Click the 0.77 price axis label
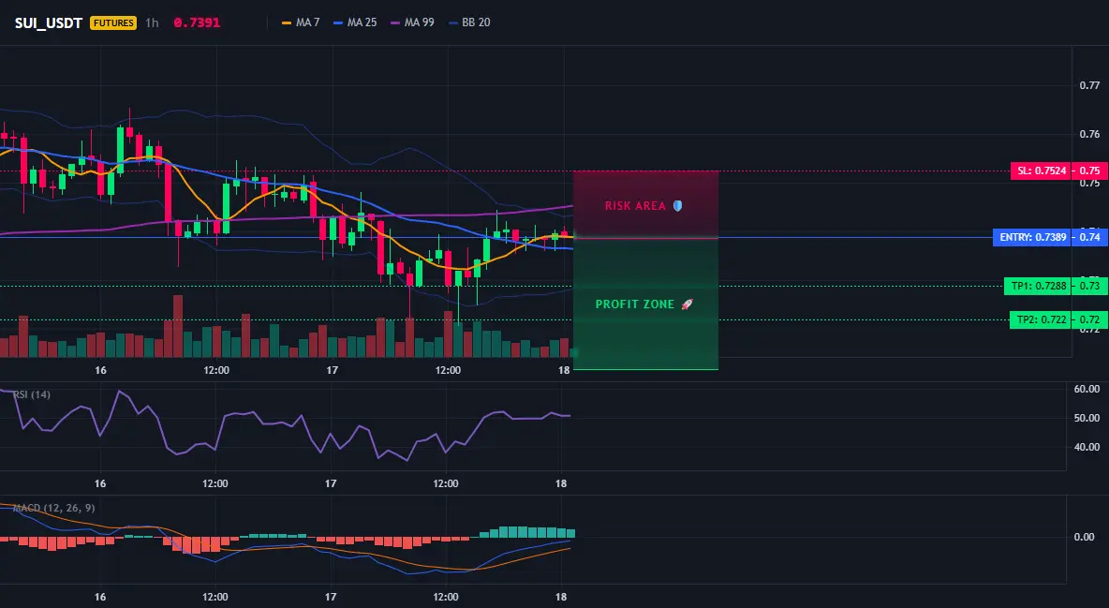Screen dimensions: 1109x608 click(1089, 85)
